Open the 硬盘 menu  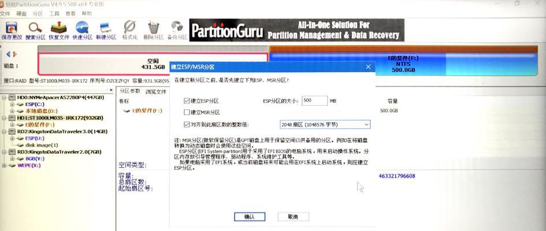(x=21, y=13)
